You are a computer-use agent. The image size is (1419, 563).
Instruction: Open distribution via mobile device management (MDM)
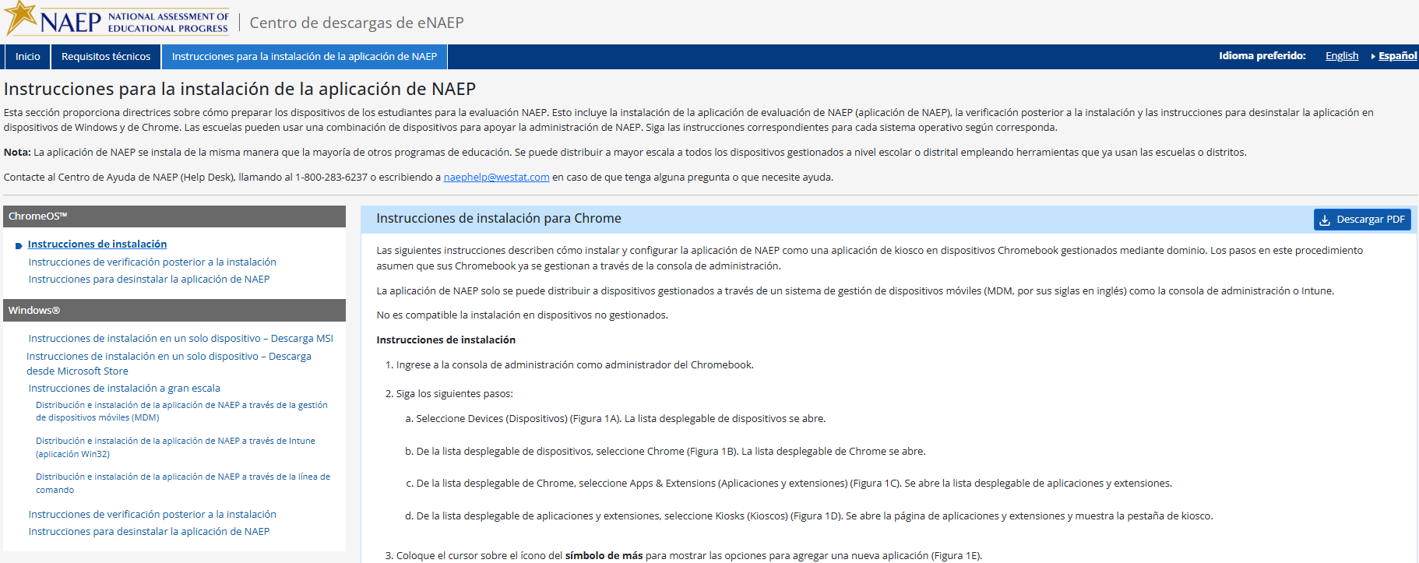pos(181,411)
